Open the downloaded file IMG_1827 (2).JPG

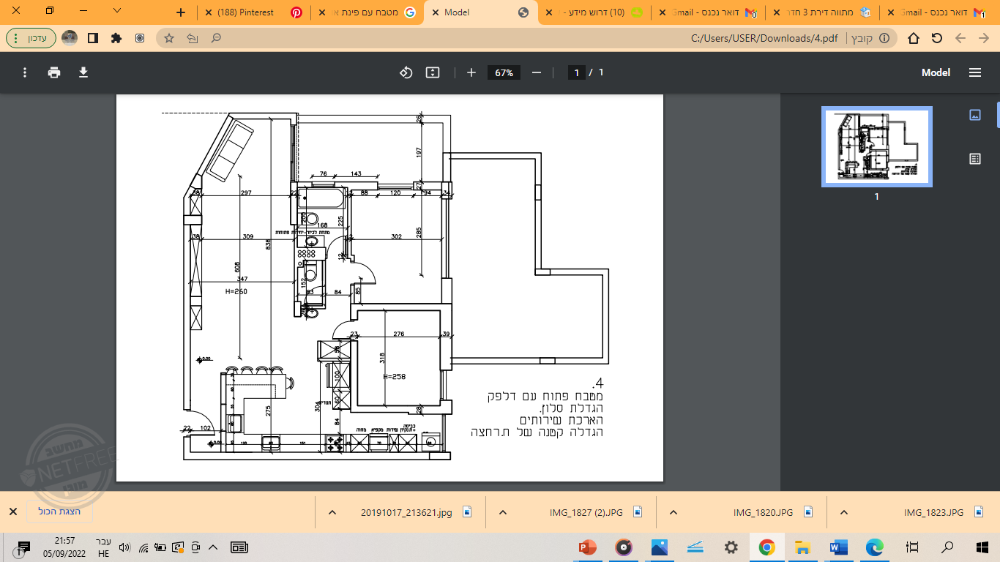(x=587, y=512)
